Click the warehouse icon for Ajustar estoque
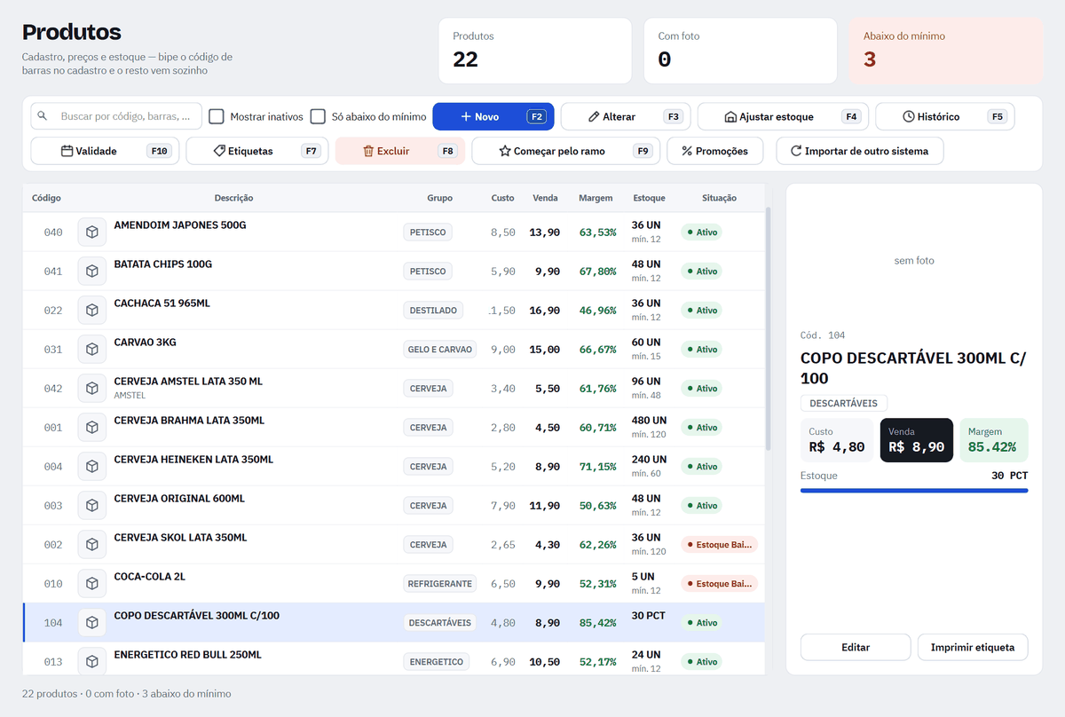 coord(730,116)
